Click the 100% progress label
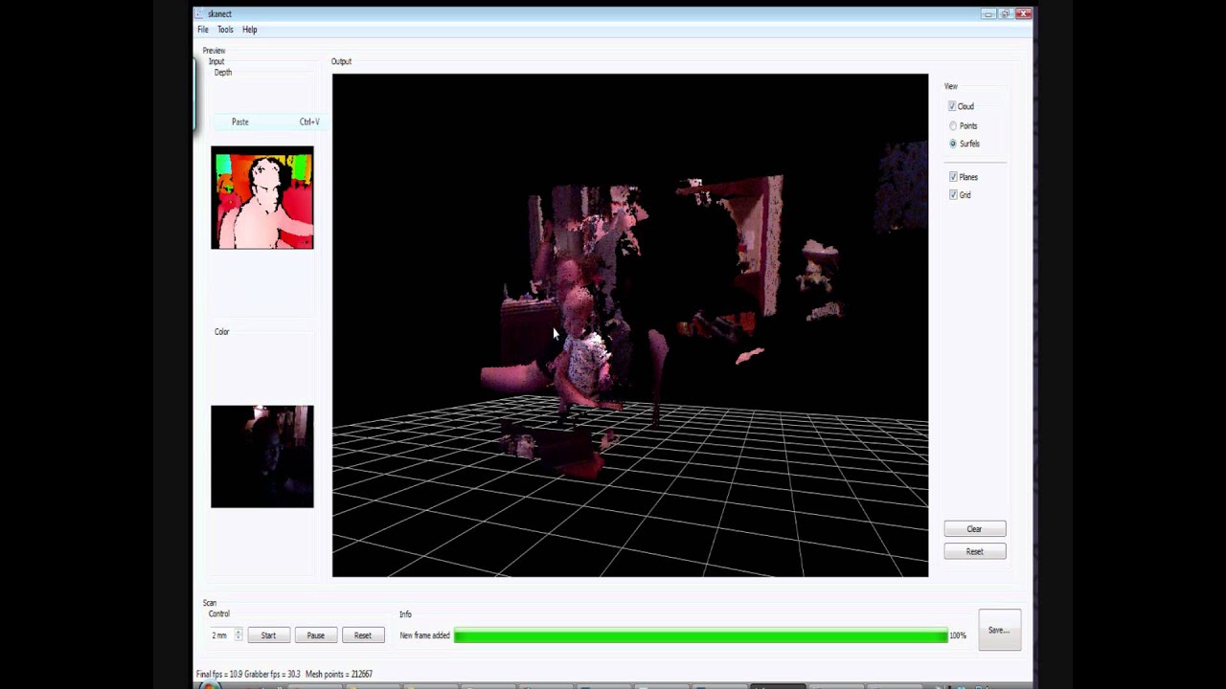This screenshot has width=1226, height=689. 958,635
